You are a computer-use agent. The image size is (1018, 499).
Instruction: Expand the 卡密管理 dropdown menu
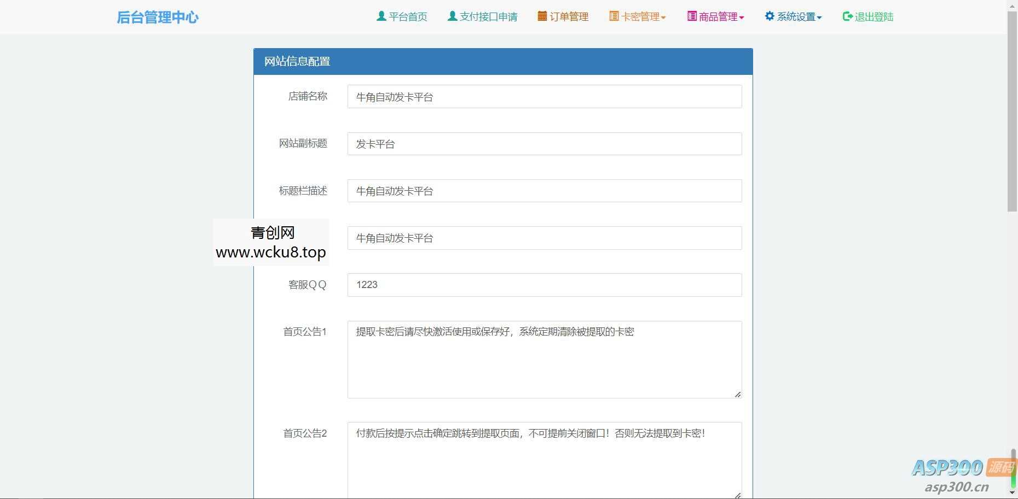coord(639,16)
